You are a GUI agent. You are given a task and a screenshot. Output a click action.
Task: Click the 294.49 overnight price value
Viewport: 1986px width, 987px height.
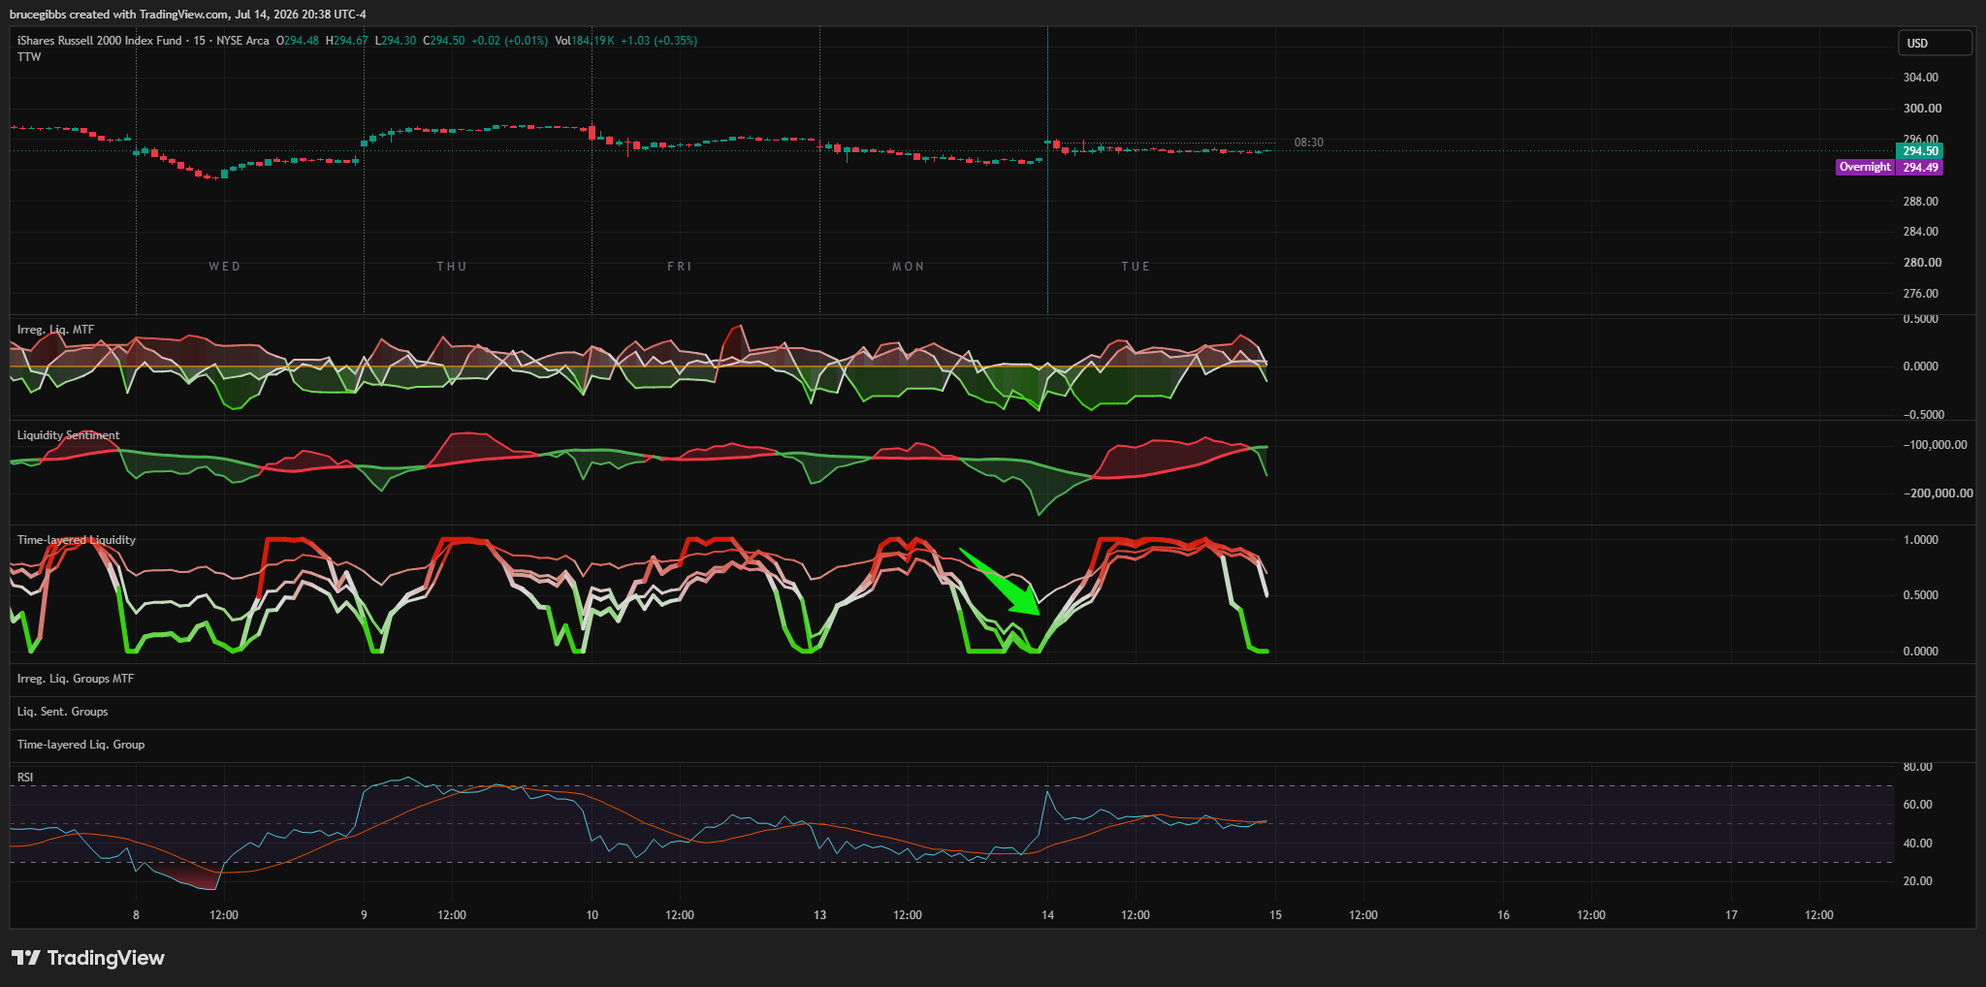pyautogui.click(x=1920, y=168)
